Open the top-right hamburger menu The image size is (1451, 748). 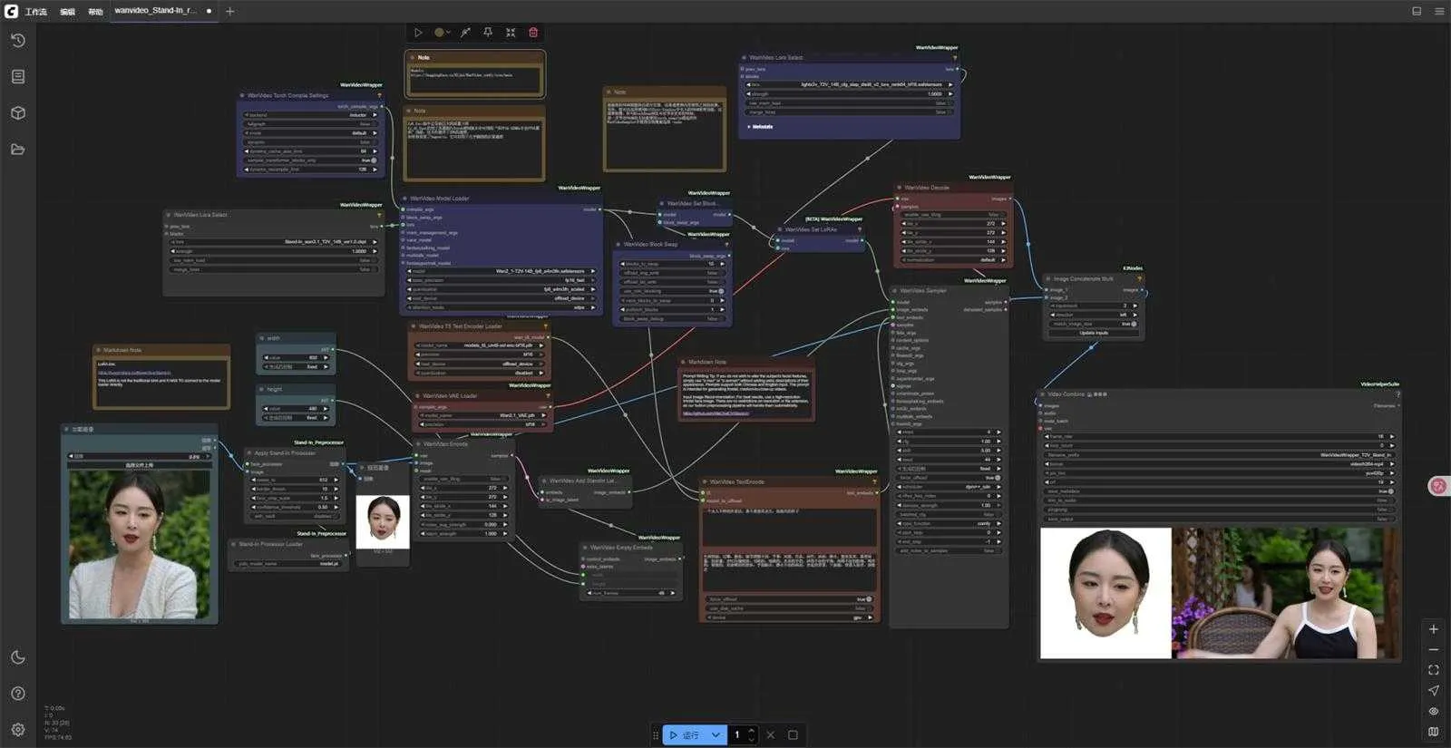tap(1439, 11)
